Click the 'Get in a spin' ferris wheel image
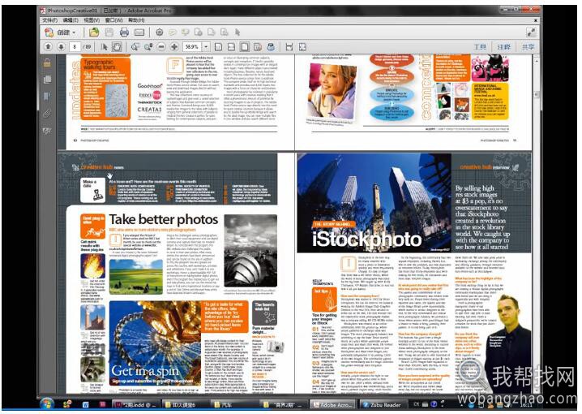The height and width of the screenshot is (414, 582). pyautogui.click(x=156, y=343)
